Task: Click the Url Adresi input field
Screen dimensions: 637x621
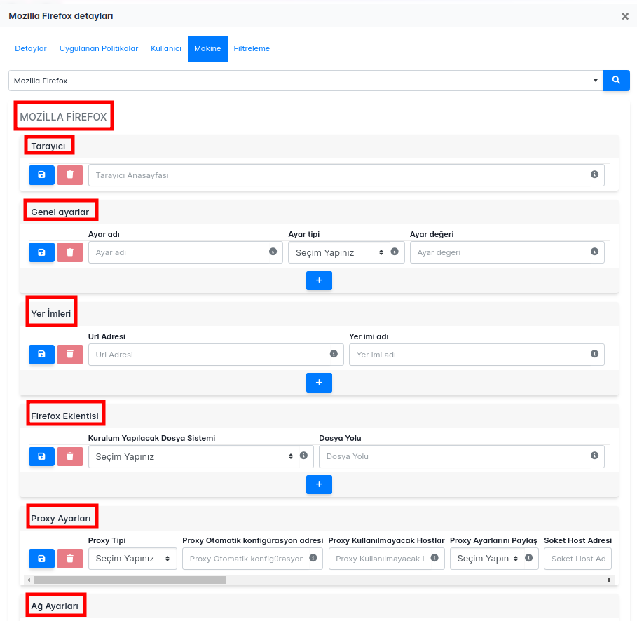Action: [x=216, y=355]
